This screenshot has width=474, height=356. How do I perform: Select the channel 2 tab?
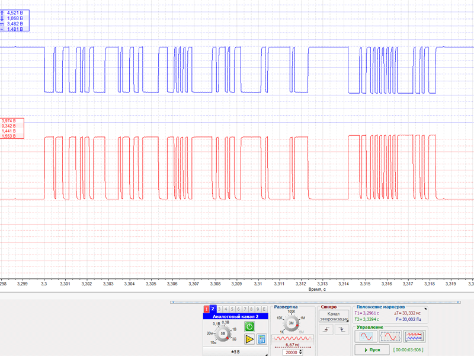point(213,309)
